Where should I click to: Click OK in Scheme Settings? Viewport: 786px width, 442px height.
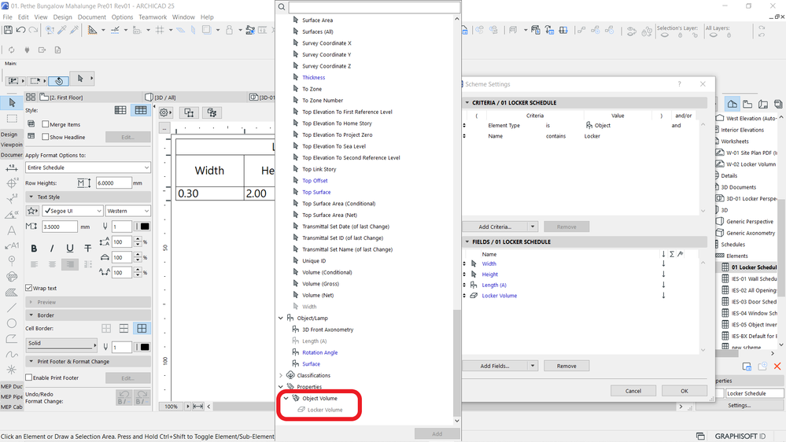pyautogui.click(x=685, y=391)
